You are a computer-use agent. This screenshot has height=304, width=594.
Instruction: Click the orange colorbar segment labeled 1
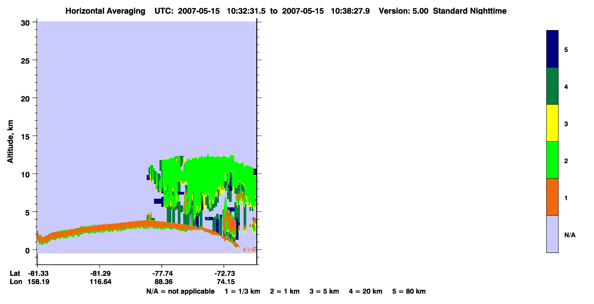552,197
